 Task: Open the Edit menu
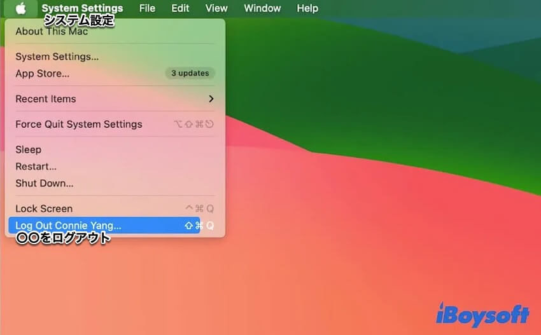180,8
